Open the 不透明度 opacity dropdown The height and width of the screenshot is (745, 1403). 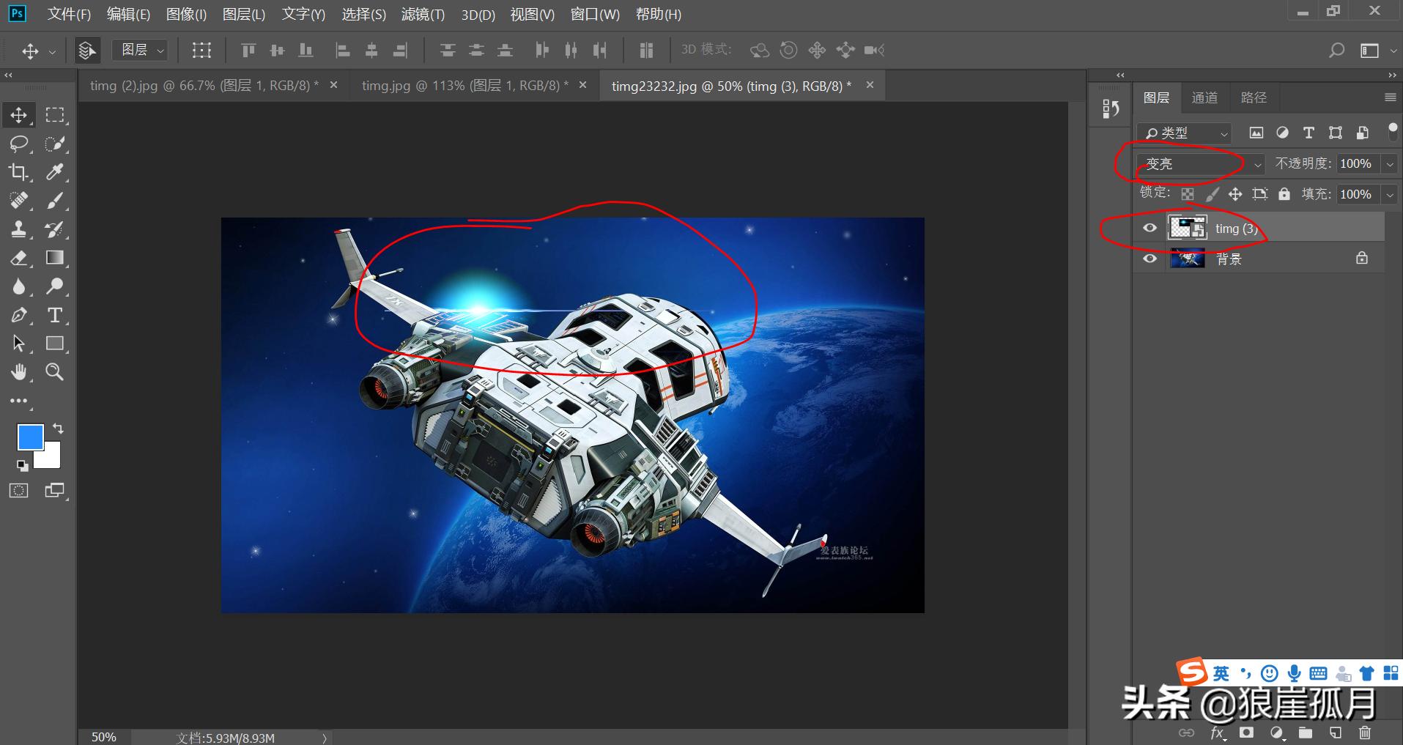point(1391,163)
